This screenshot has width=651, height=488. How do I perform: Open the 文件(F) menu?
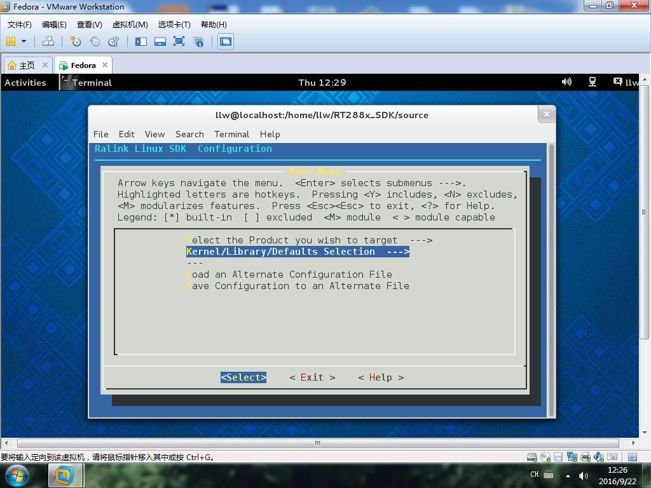[x=20, y=25]
